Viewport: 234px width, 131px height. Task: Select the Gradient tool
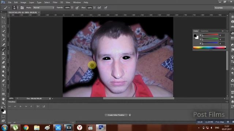tap(3, 67)
